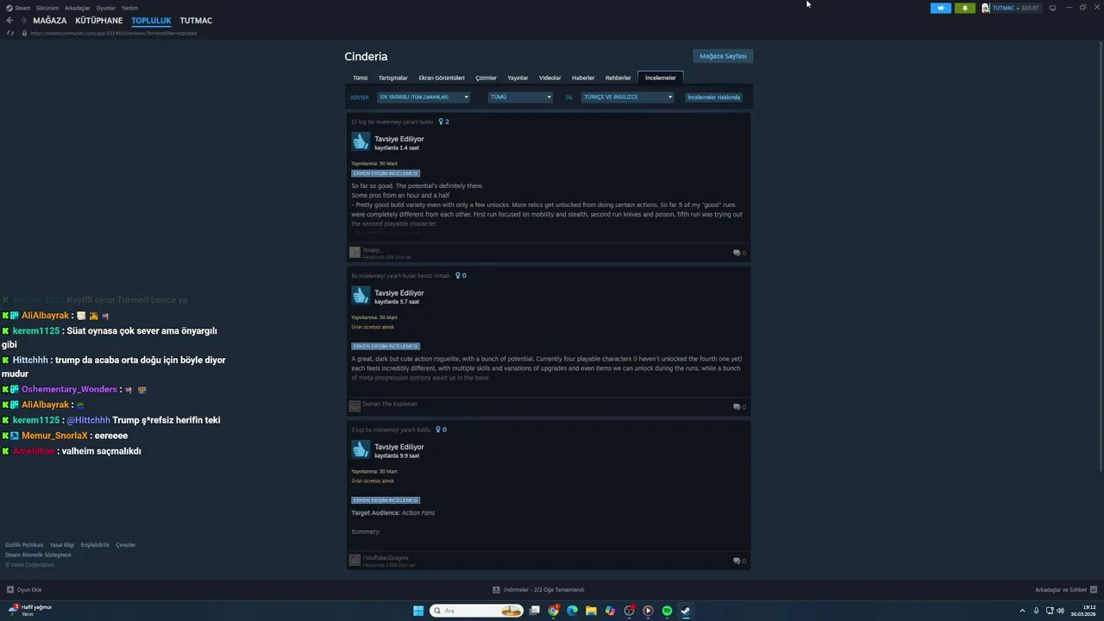The width and height of the screenshot is (1104, 621).
Task: Switch to Big Picture mode icon
Action: 1052,8
